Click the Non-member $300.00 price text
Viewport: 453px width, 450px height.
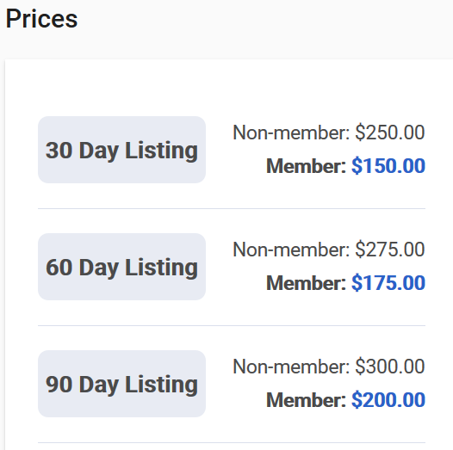click(329, 367)
